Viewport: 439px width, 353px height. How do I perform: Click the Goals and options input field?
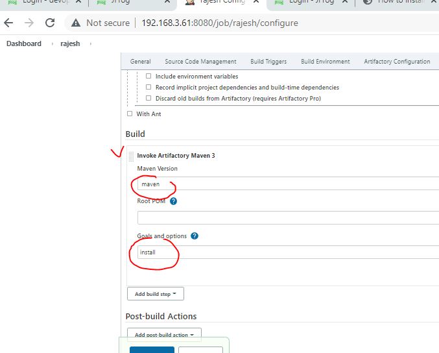(285, 252)
